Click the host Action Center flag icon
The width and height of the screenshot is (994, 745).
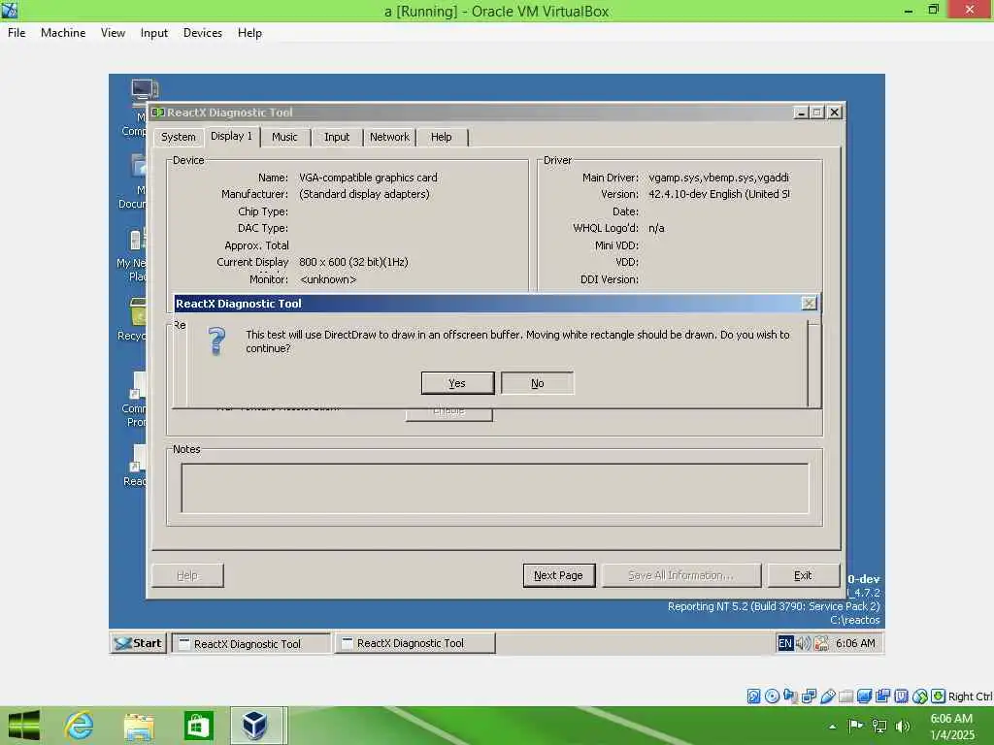coord(856,726)
